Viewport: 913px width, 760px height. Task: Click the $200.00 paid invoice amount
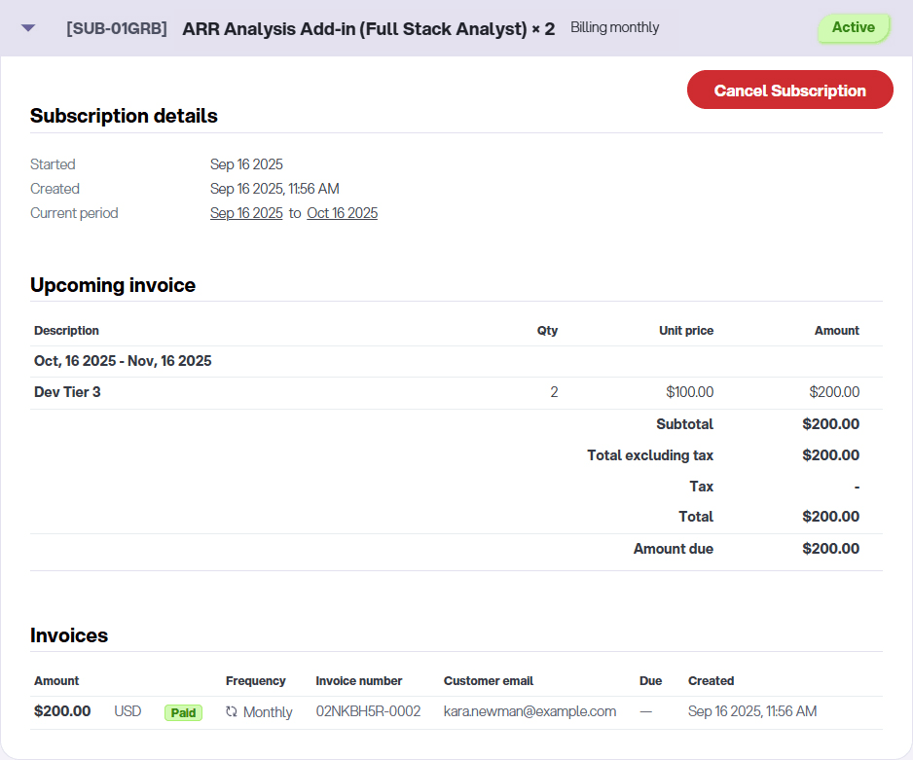[x=62, y=711]
